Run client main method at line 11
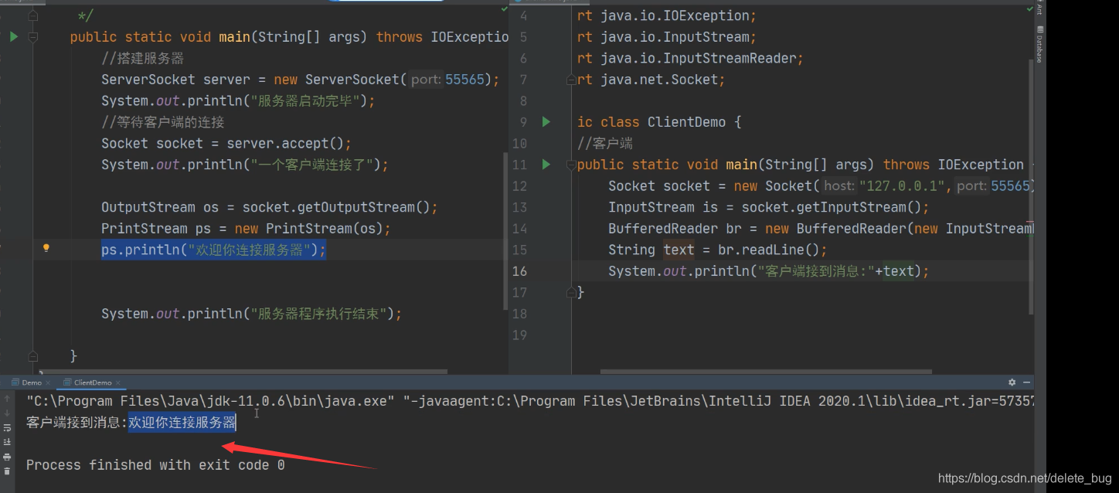 (546, 164)
